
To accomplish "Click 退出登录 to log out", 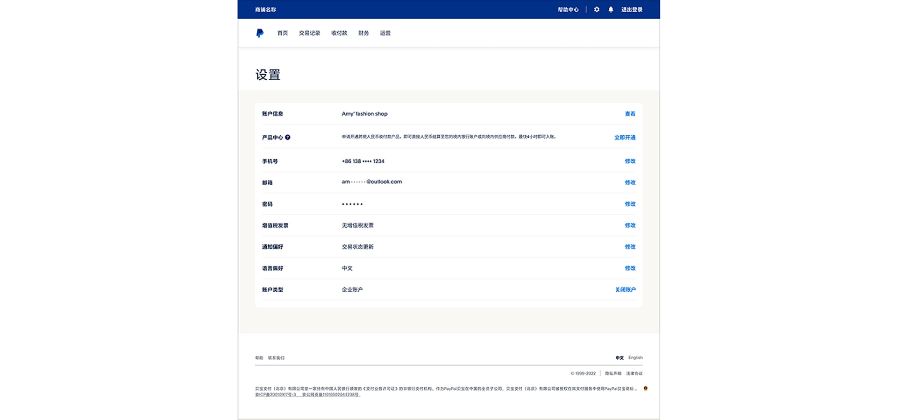I will coord(632,9).
